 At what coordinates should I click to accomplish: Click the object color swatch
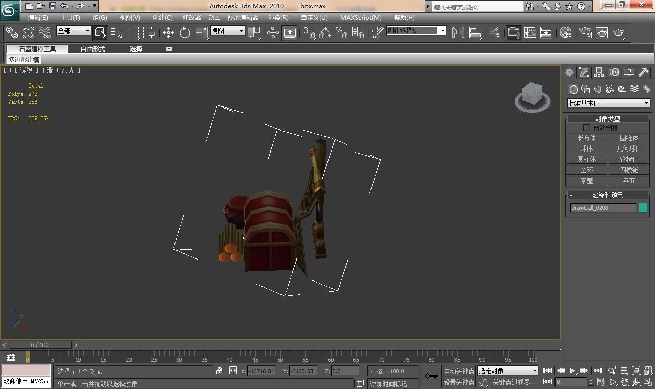pos(643,208)
